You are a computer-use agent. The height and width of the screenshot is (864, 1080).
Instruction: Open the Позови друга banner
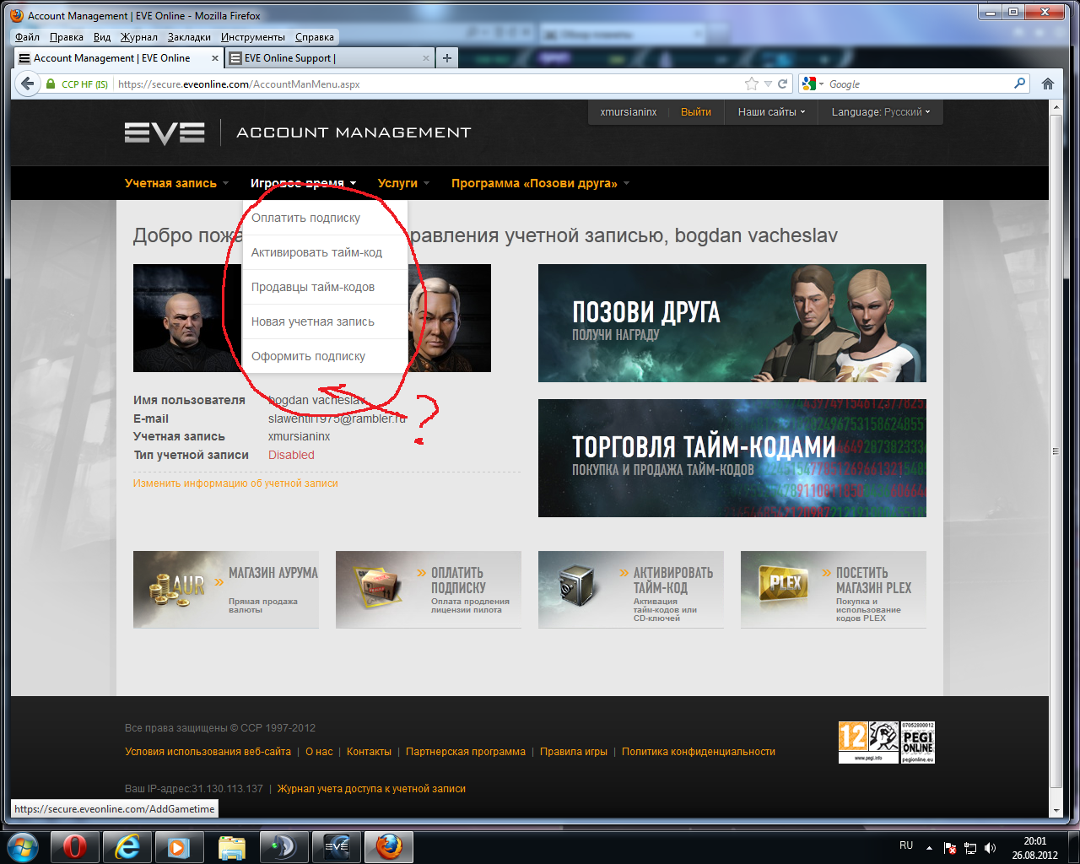point(732,323)
